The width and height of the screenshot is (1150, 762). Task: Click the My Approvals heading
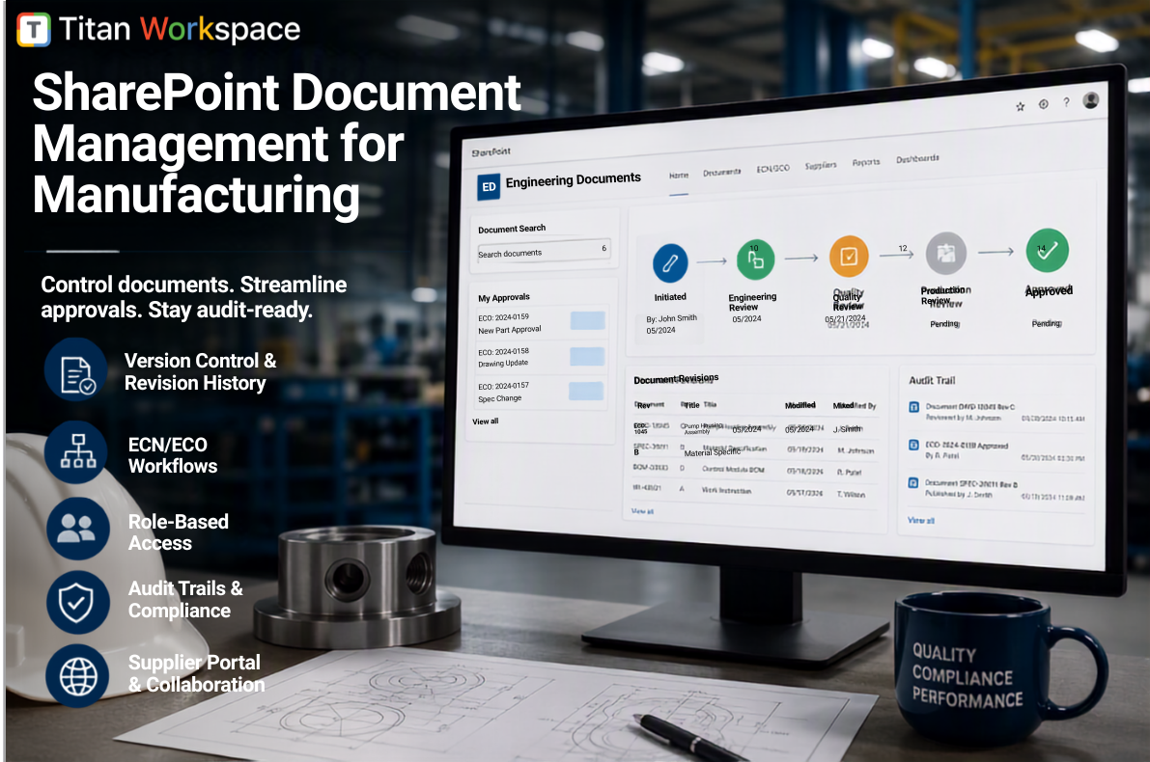click(x=504, y=297)
